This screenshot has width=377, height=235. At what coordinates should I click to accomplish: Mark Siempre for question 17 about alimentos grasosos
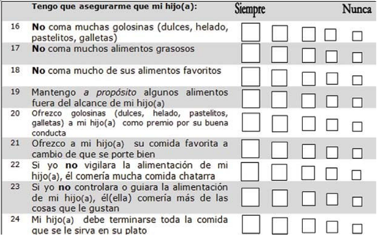click(x=251, y=53)
